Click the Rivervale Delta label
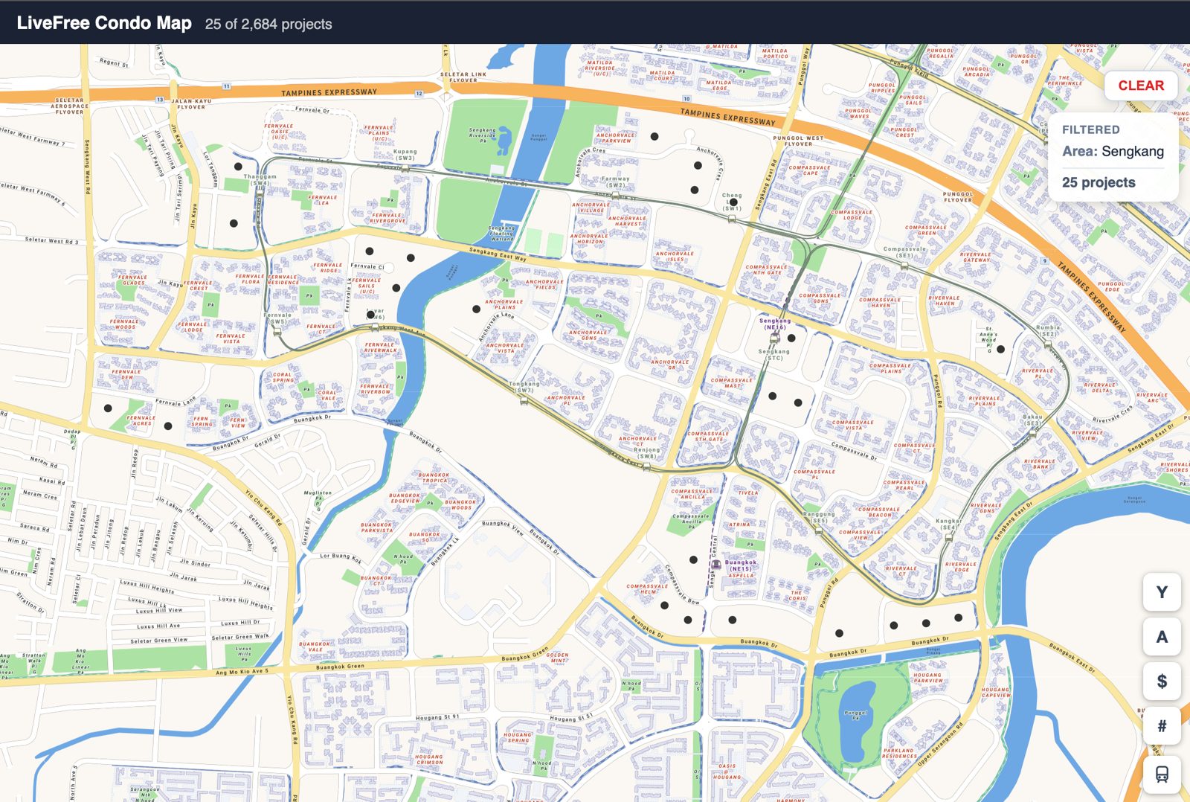 click(1100, 388)
